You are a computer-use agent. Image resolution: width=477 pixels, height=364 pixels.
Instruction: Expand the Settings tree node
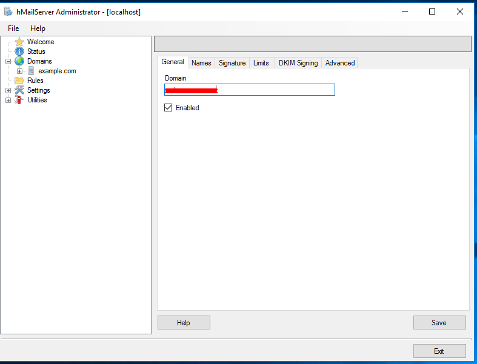[8, 91]
